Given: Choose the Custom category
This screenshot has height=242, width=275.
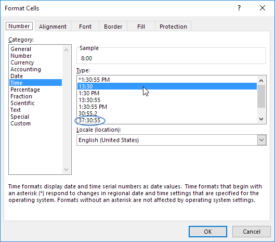Looking at the screenshot, I should [x=20, y=123].
